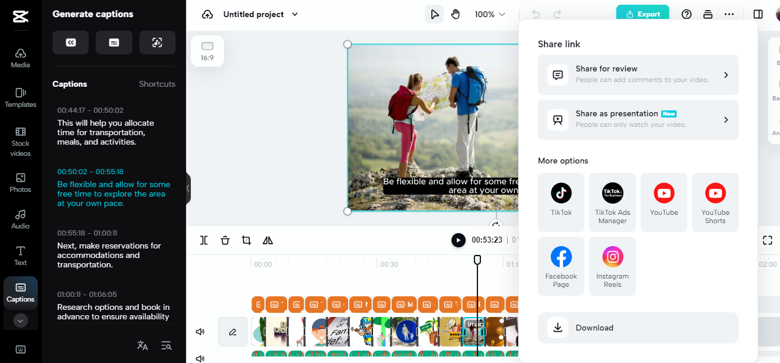
Task: Click the 00:30 mark on timeline ruler
Action: (389, 264)
